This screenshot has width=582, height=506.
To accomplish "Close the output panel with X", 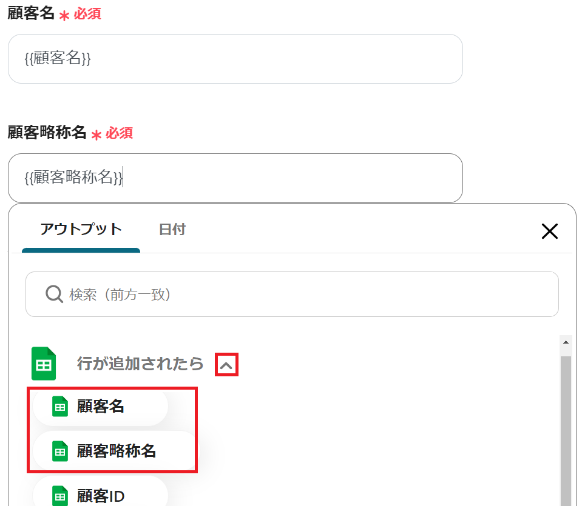I will point(549,231).
